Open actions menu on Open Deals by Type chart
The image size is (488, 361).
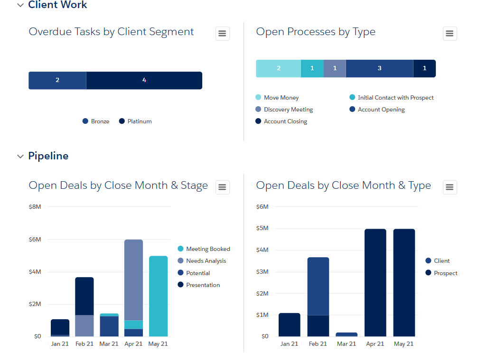pos(450,187)
